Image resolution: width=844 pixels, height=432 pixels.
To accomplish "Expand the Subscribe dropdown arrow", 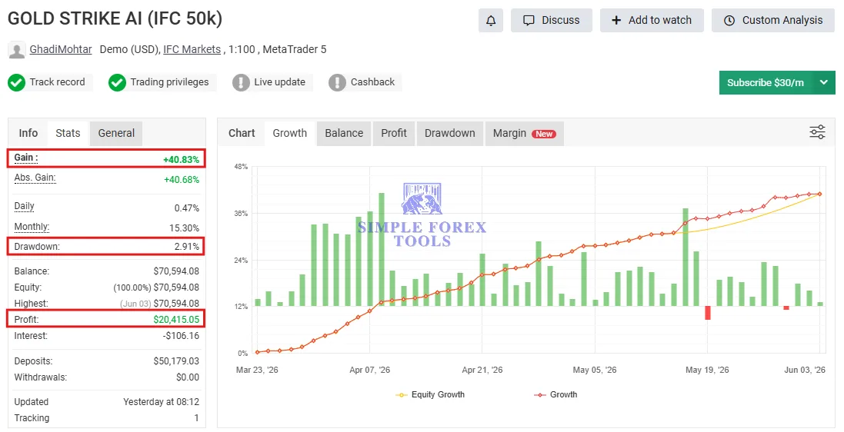I will coord(823,82).
